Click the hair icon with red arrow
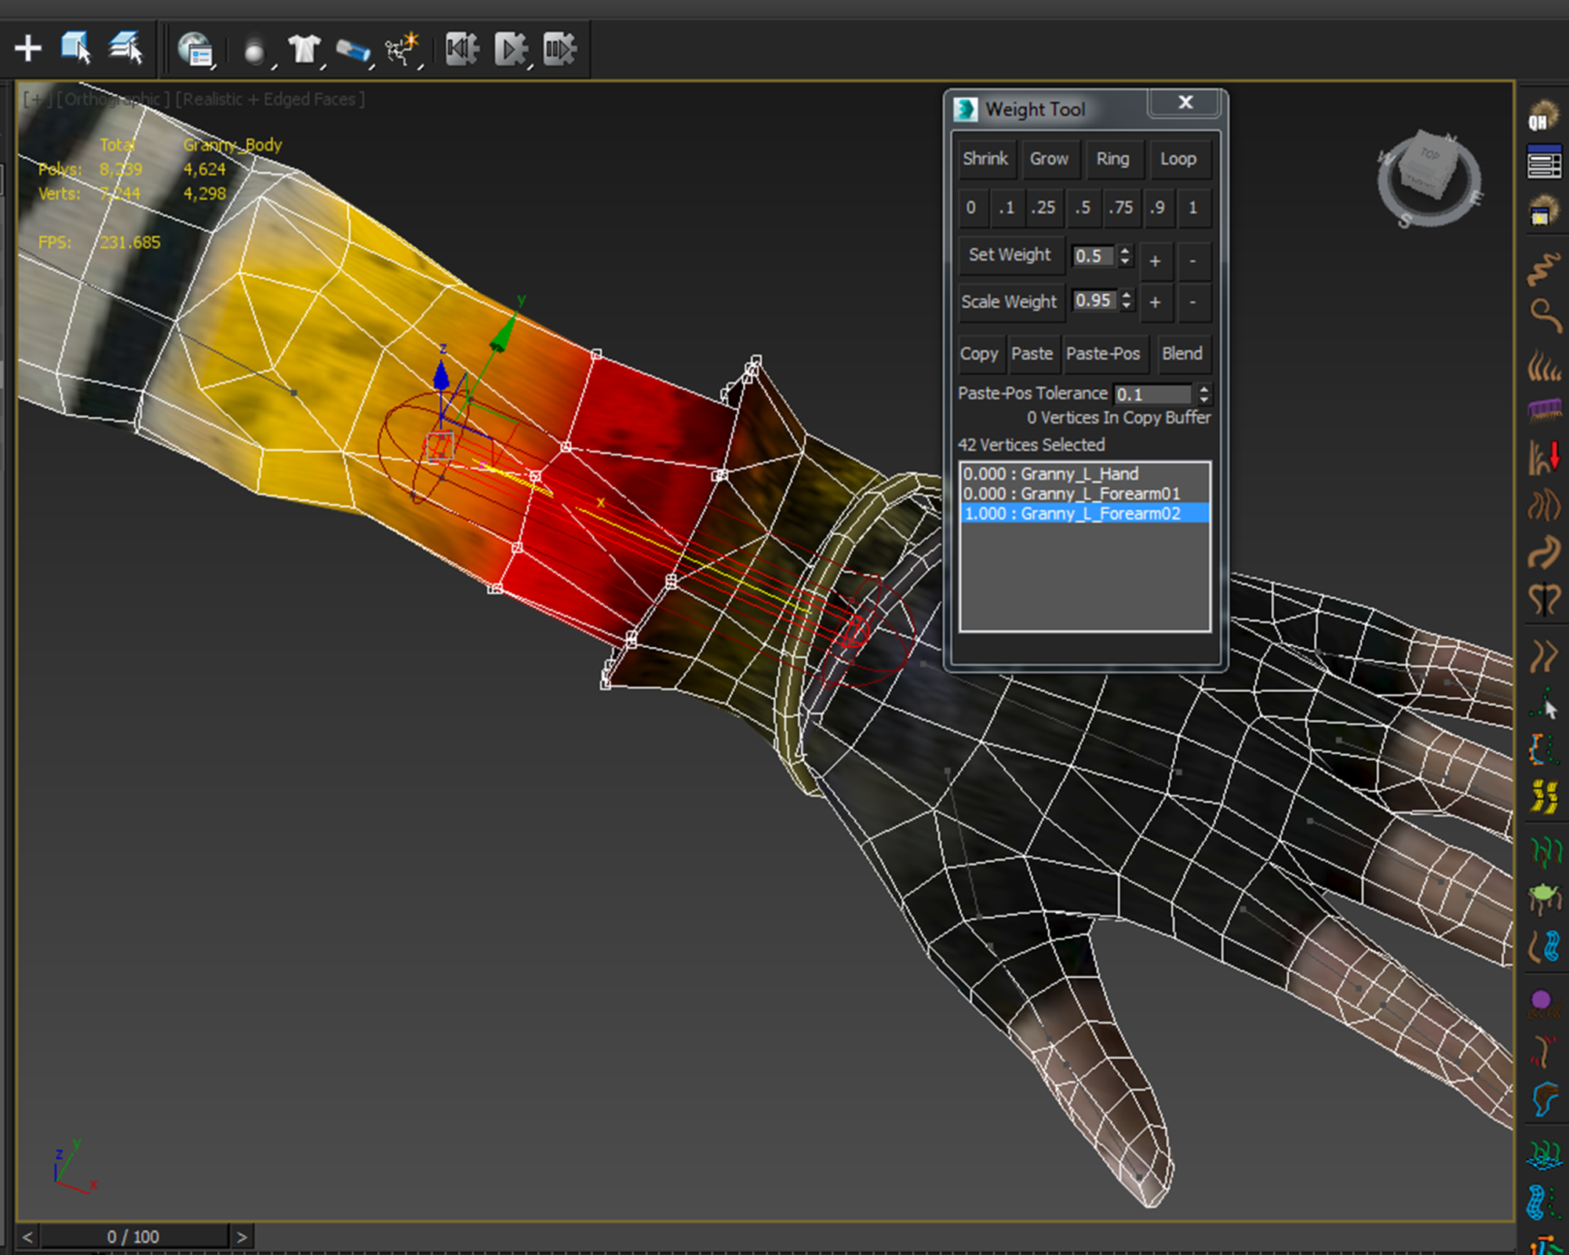Screen dimensions: 1569x1255 [1543, 457]
